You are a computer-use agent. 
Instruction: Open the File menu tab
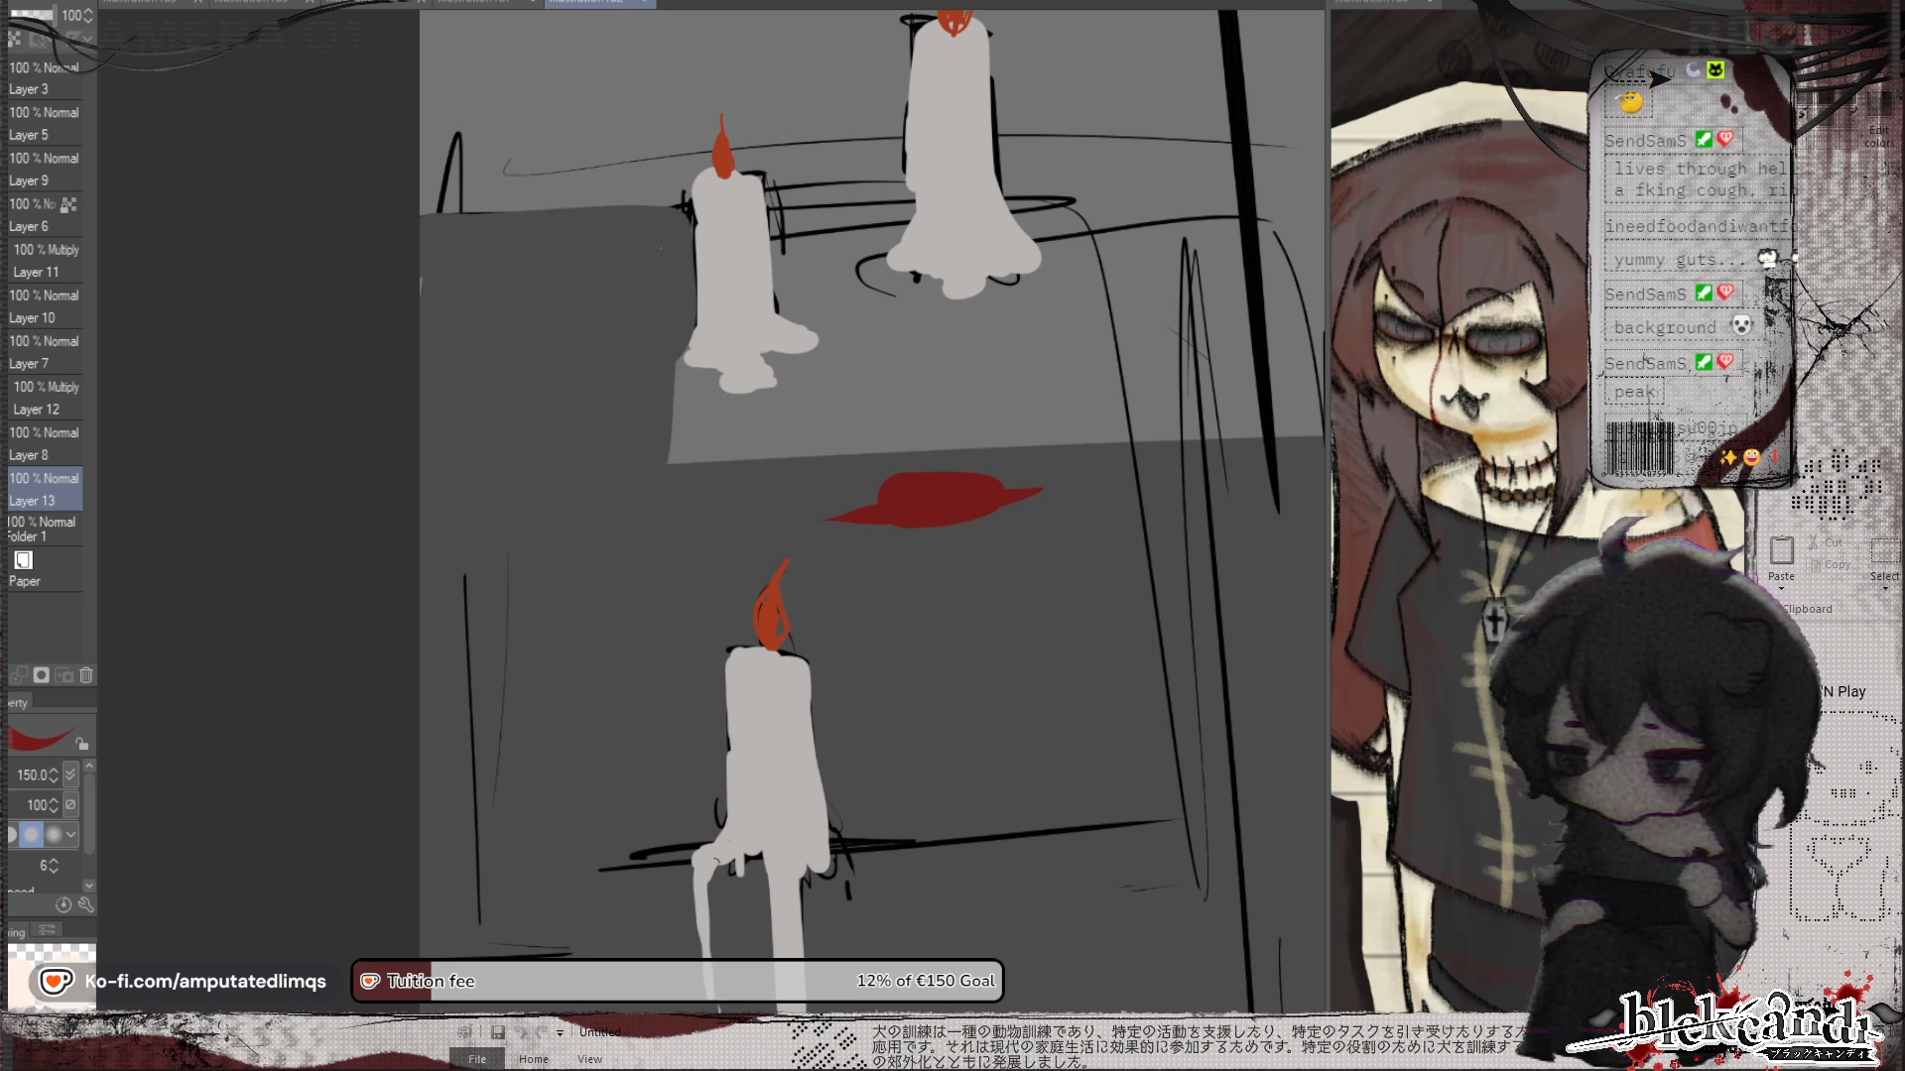click(x=477, y=1059)
